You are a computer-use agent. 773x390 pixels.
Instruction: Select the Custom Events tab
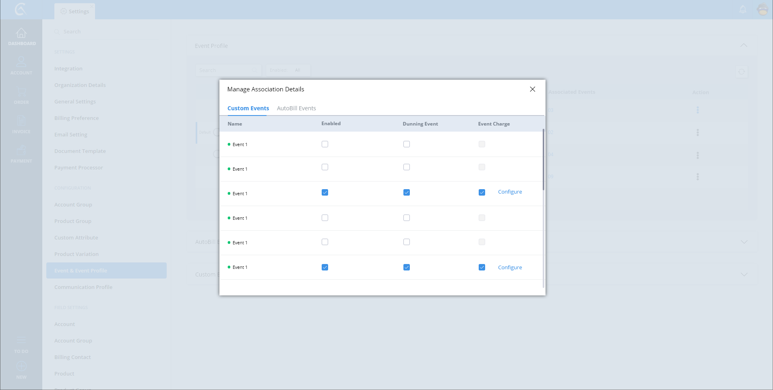[x=248, y=108]
